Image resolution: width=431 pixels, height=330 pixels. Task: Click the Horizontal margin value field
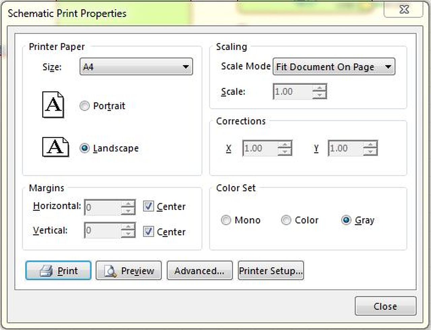tap(102, 207)
